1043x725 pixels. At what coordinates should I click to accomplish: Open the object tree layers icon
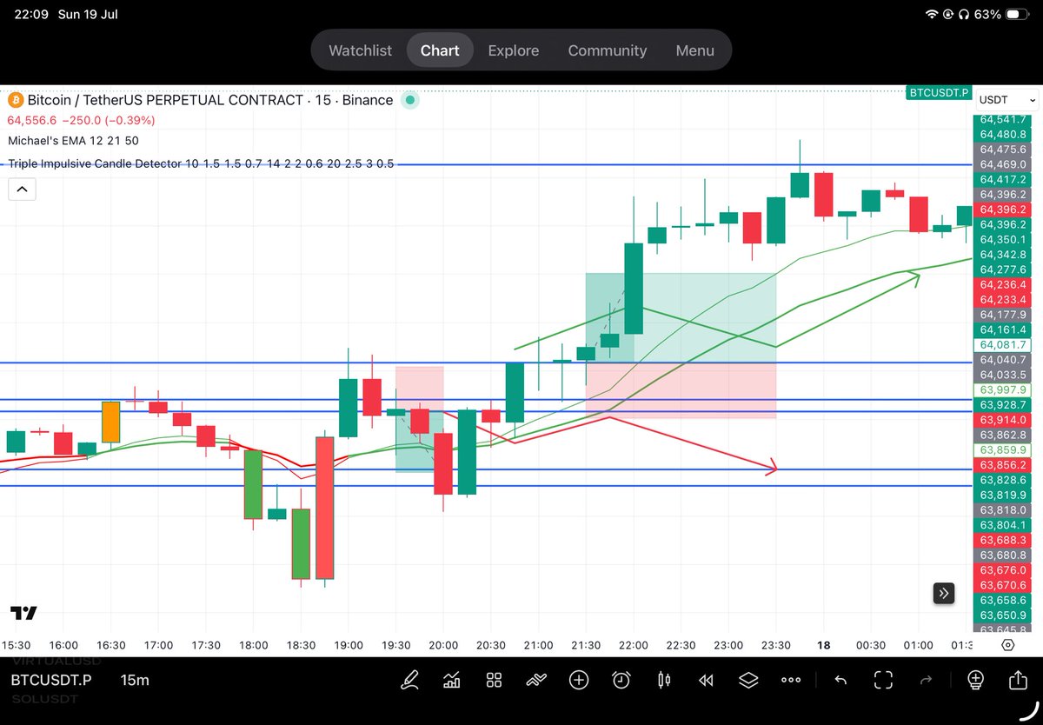click(x=748, y=680)
